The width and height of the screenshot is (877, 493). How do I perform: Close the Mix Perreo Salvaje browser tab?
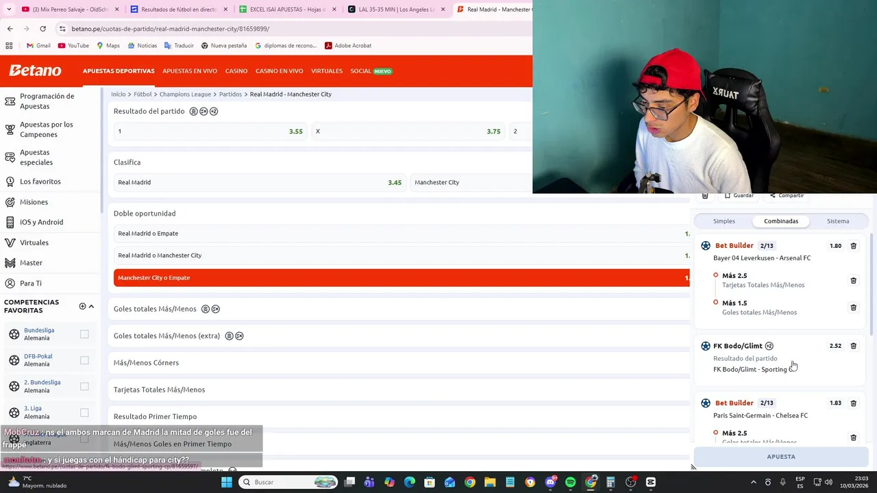(x=116, y=10)
